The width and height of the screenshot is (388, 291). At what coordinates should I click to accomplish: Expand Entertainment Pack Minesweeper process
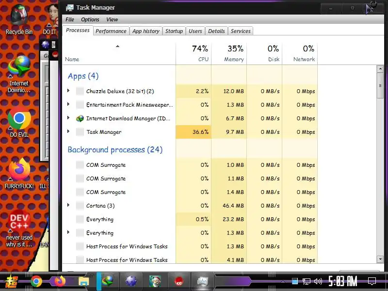point(68,104)
